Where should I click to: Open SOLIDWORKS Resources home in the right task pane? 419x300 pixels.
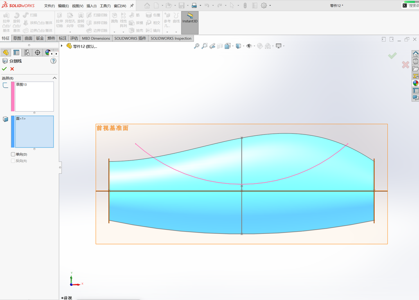point(416,54)
